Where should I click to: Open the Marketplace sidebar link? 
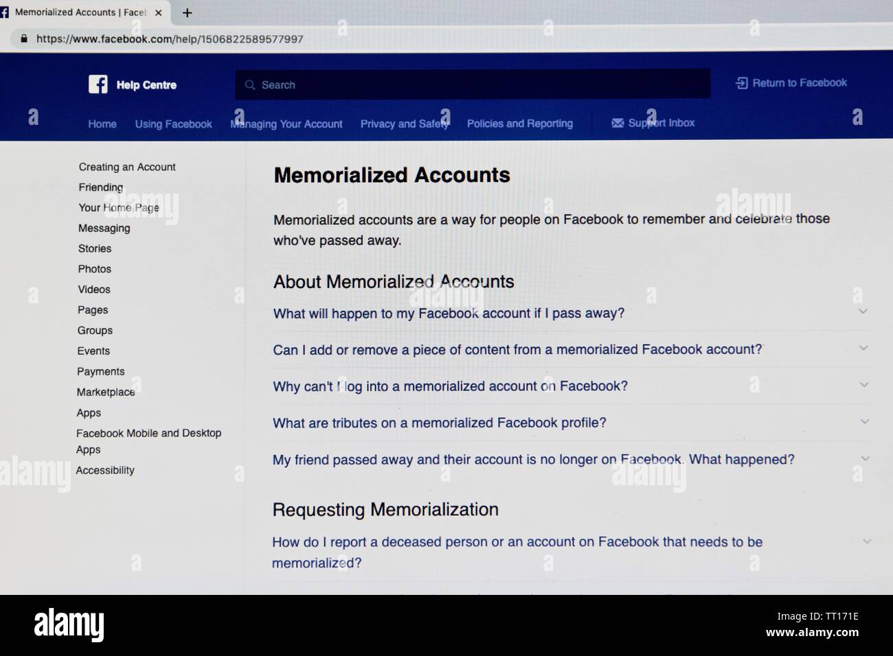(x=106, y=393)
